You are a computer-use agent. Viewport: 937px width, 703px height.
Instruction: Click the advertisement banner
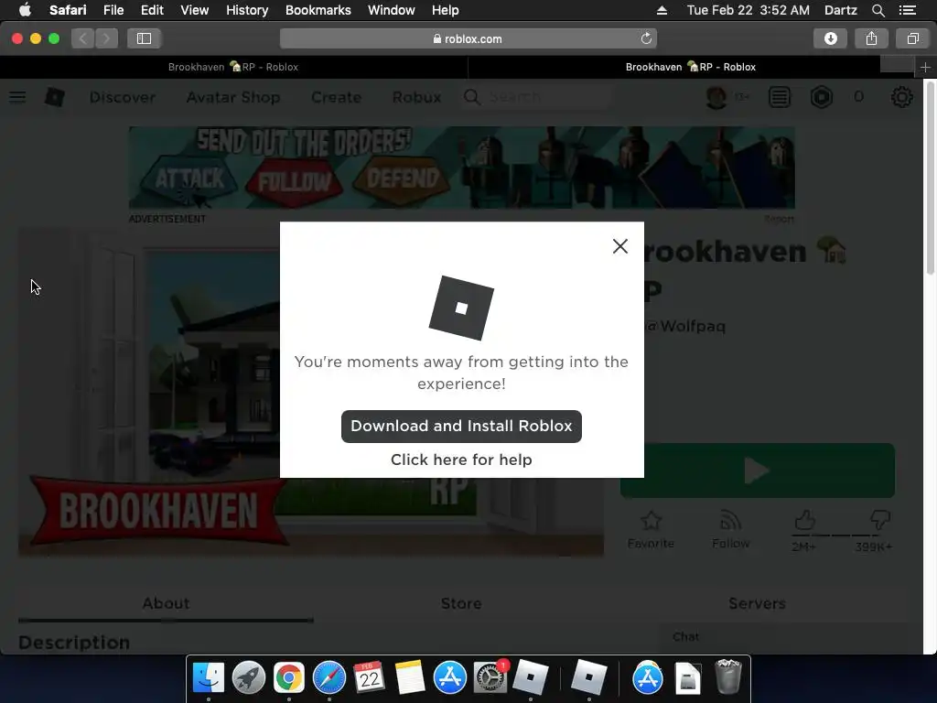(x=461, y=168)
